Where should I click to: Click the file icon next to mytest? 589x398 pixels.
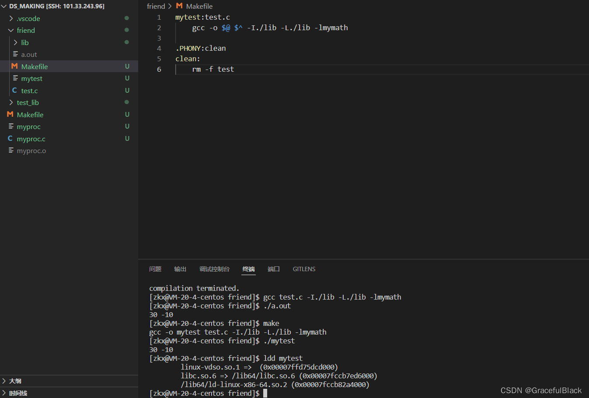15,78
